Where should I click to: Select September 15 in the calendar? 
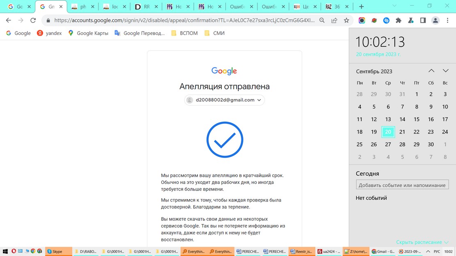point(417,119)
